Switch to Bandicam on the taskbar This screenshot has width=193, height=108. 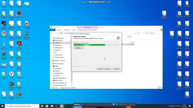tap(57, 106)
